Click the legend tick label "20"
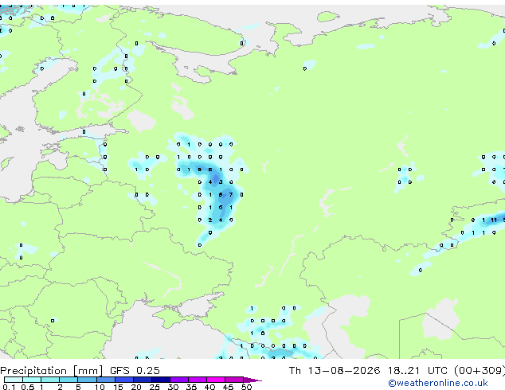The height and width of the screenshot is (390, 505). coord(136,387)
